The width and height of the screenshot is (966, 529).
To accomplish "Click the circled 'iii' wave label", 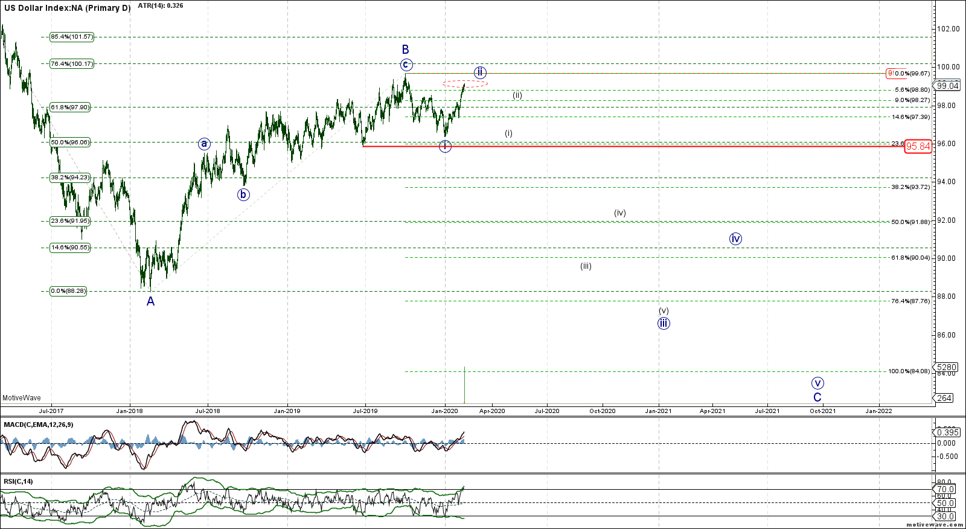I will [x=664, y=323].
